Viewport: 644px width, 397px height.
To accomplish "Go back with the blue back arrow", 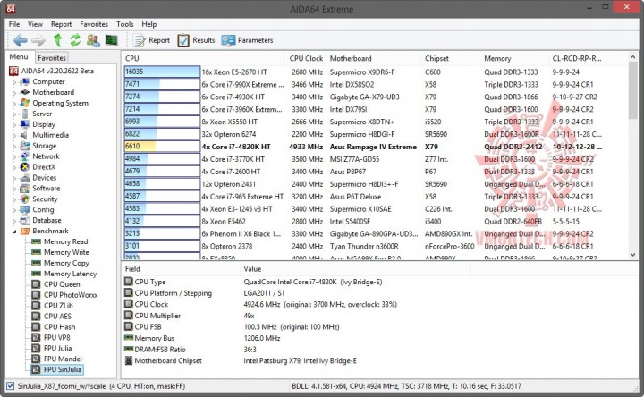I will tap(20, 40).
